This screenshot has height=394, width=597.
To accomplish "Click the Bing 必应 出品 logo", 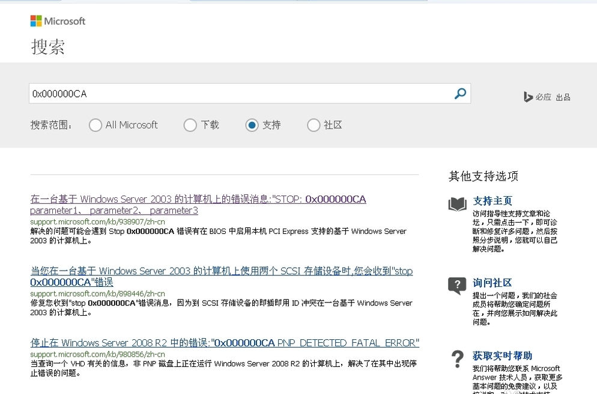I will coord(545,96).
